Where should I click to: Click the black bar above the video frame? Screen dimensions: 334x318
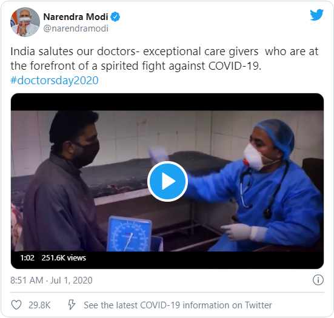[x=167, y=102]
